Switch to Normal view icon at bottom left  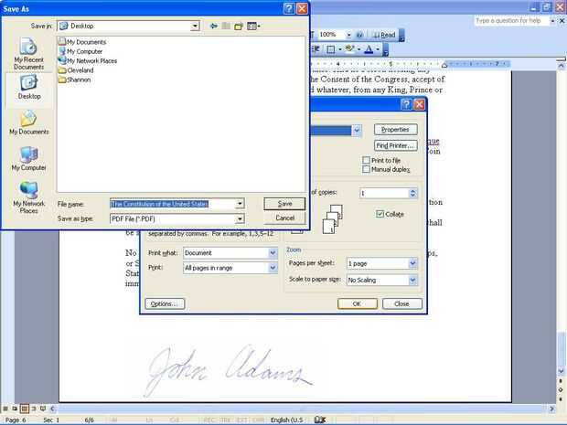[5, 409]
